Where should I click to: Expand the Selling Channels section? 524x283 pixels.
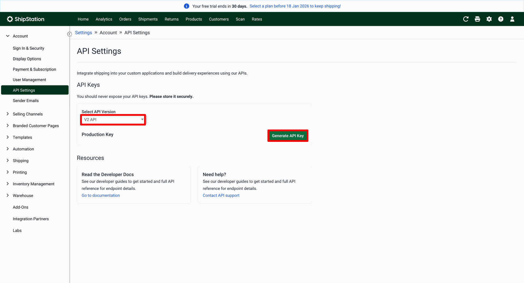coord(8,114)
